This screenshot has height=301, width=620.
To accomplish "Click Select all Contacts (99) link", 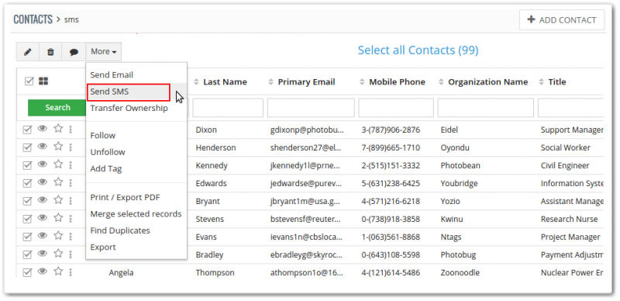I will [418, 50].
